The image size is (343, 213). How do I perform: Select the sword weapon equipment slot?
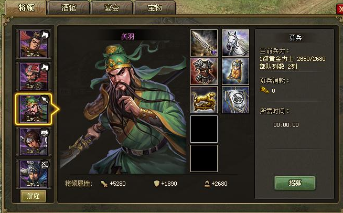[x=204, y=43]
